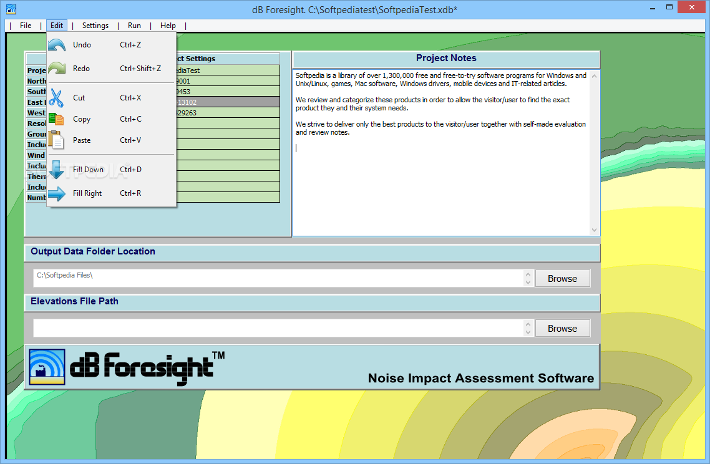This screenshot has width=710, height=464.
Task: Close the dB Foresight window
Action: tap(691, 7)
